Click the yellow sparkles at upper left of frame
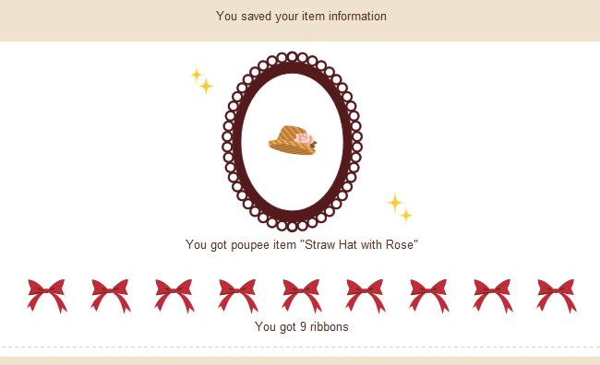The height and width of the screenshot is (365, 600). [202, 80]
